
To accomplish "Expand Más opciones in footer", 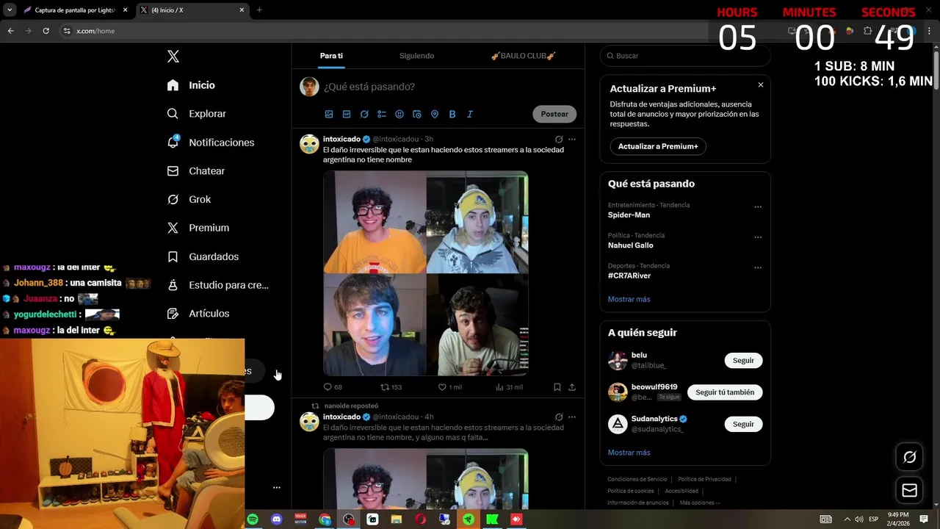I will coord(700,503).
